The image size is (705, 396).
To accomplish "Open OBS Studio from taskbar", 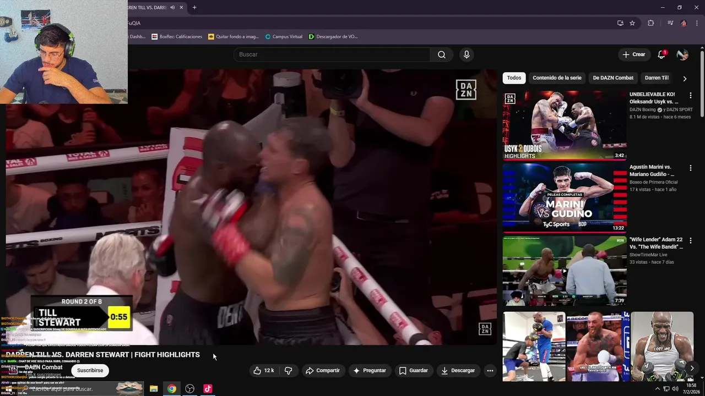I will 190,389.
